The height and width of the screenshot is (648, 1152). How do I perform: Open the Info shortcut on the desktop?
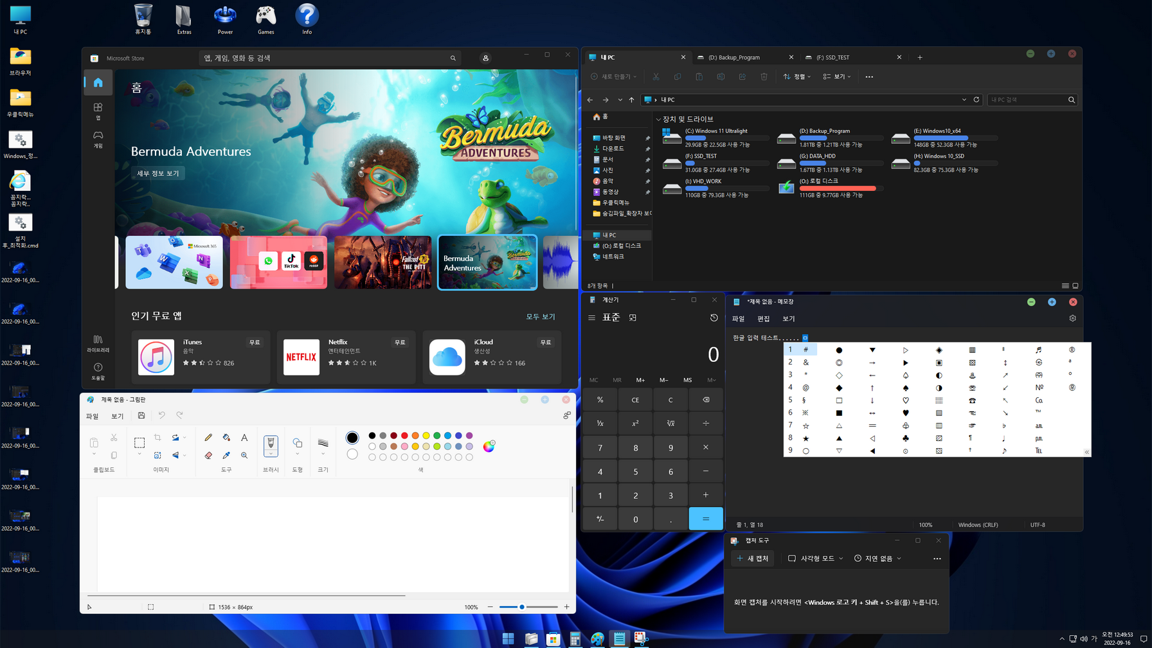tap(307, 19)
